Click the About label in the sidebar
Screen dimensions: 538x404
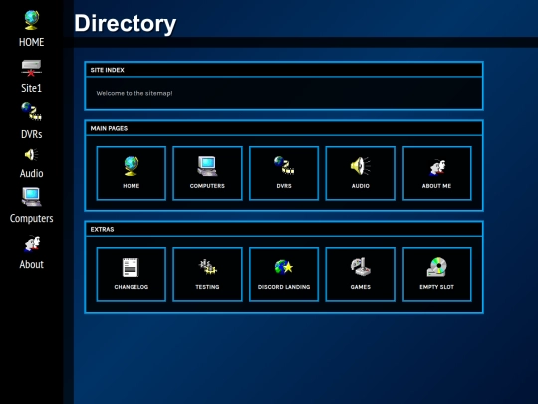pos(31,264)
